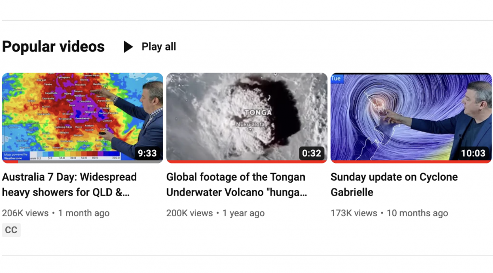Open the 'Global footage of the Tongan Underwater Volcano' title
Image resolution: width=493 pixels, height=273 pixels.
coord(236,185)
